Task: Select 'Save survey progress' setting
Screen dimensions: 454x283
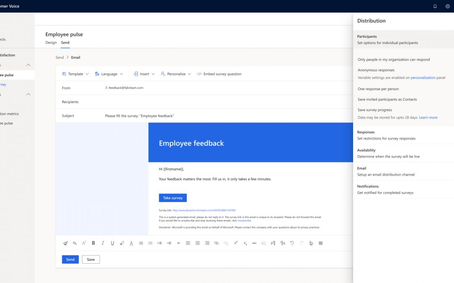Action: coord(375,110)
